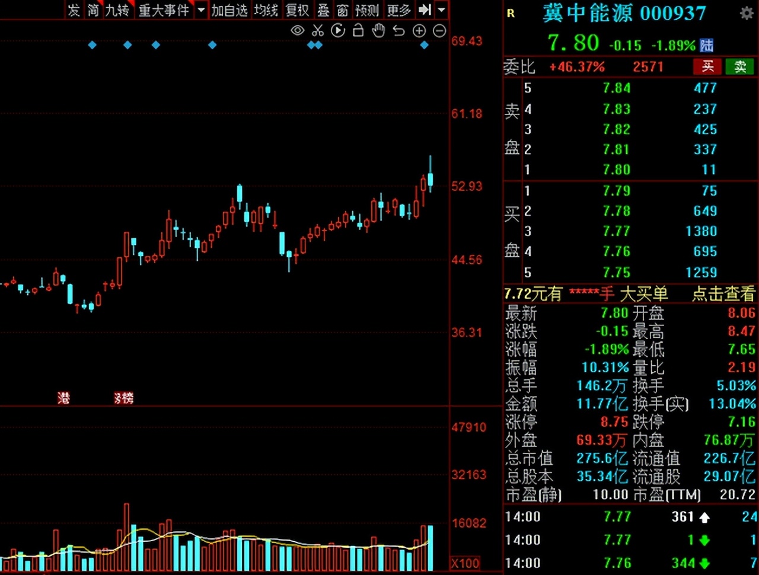The width and height of the screenshot is (759, 575).
Task: Select the buy-1 price 7.79
Action: pos(617,191)
